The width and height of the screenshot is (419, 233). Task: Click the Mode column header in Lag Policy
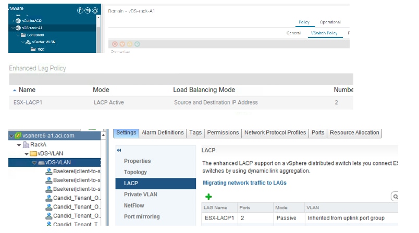pyautogui.click(x=101, y=90)
